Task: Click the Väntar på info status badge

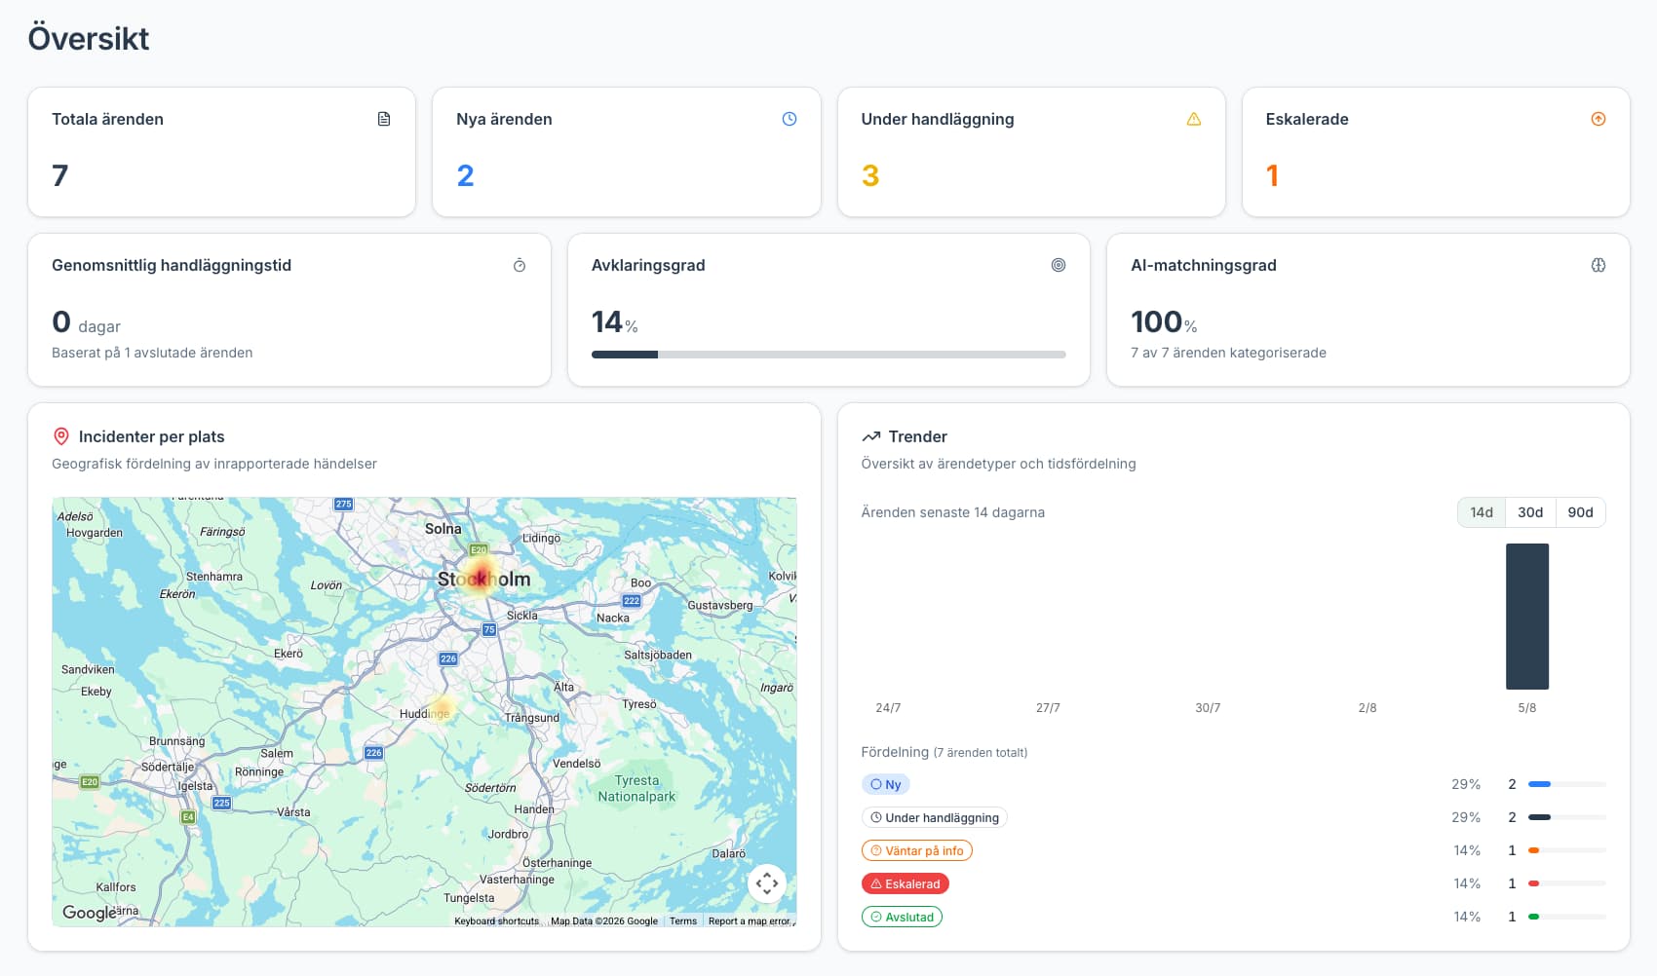Action: (917, 850)
